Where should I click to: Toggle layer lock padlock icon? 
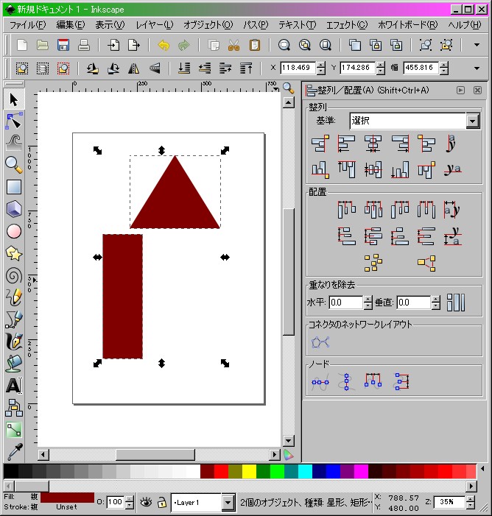pos(161,502)
